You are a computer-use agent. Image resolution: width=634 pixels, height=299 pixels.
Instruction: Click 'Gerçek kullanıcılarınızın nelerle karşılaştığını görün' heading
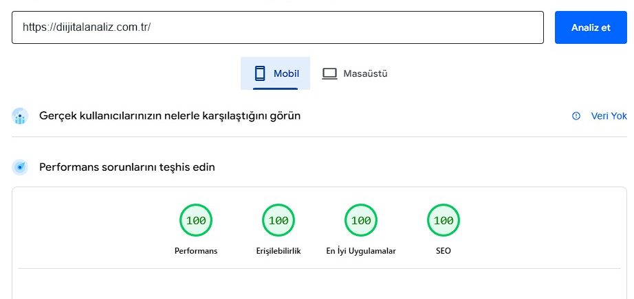tap(170, 116)
